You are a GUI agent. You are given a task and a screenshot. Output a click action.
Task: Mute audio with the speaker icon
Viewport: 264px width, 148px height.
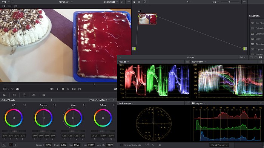pyautogui.click(x=18, y=89)
